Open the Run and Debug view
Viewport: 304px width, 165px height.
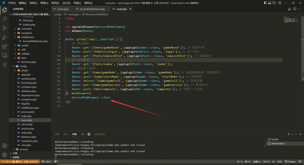click(x=4, y=37)
